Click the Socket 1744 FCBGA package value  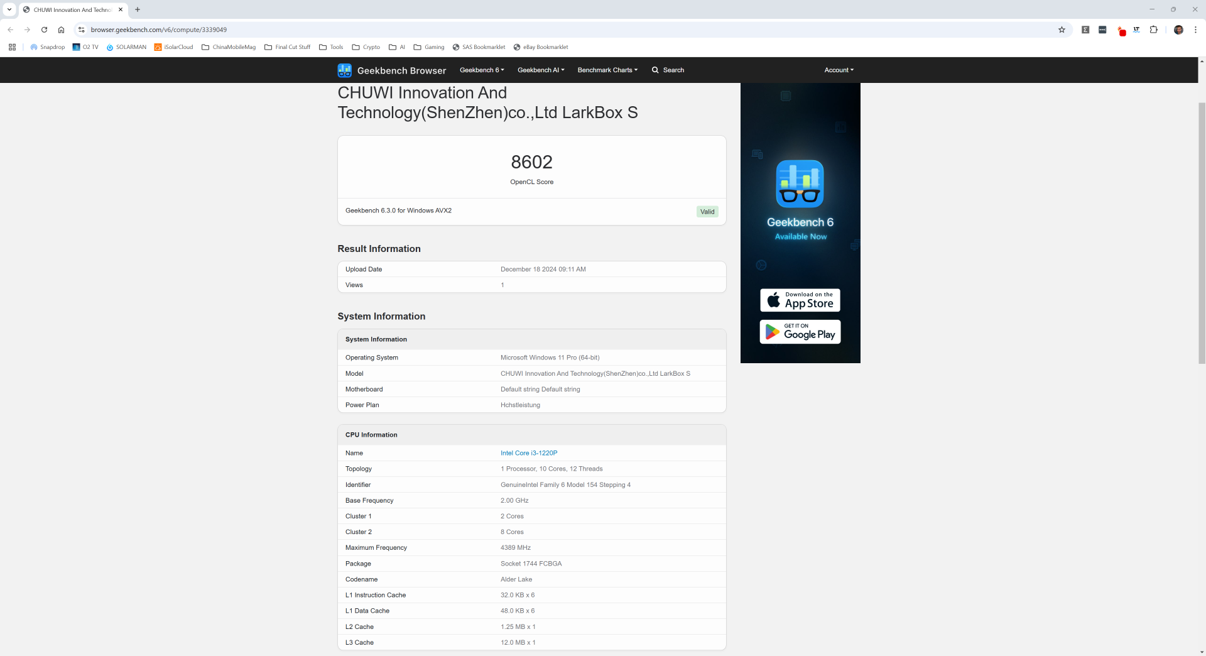point(531,564)
